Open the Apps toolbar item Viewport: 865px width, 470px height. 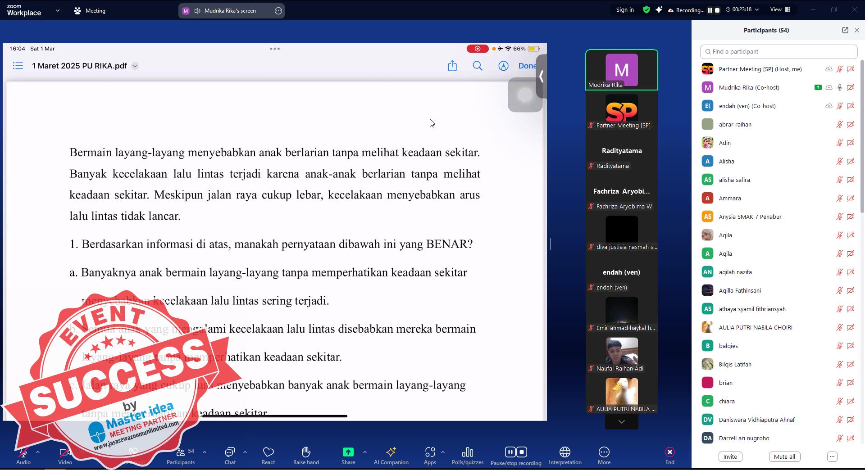tap(430, 452)
